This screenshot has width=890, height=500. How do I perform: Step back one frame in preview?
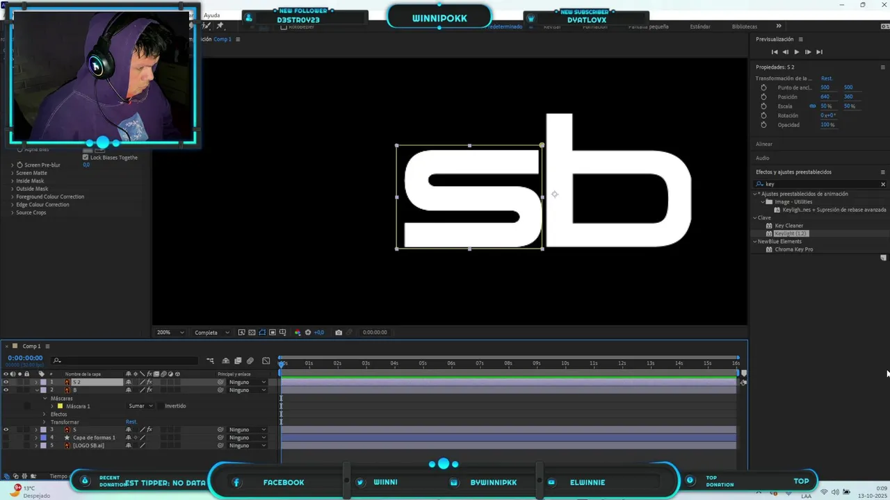click(786, 52)
